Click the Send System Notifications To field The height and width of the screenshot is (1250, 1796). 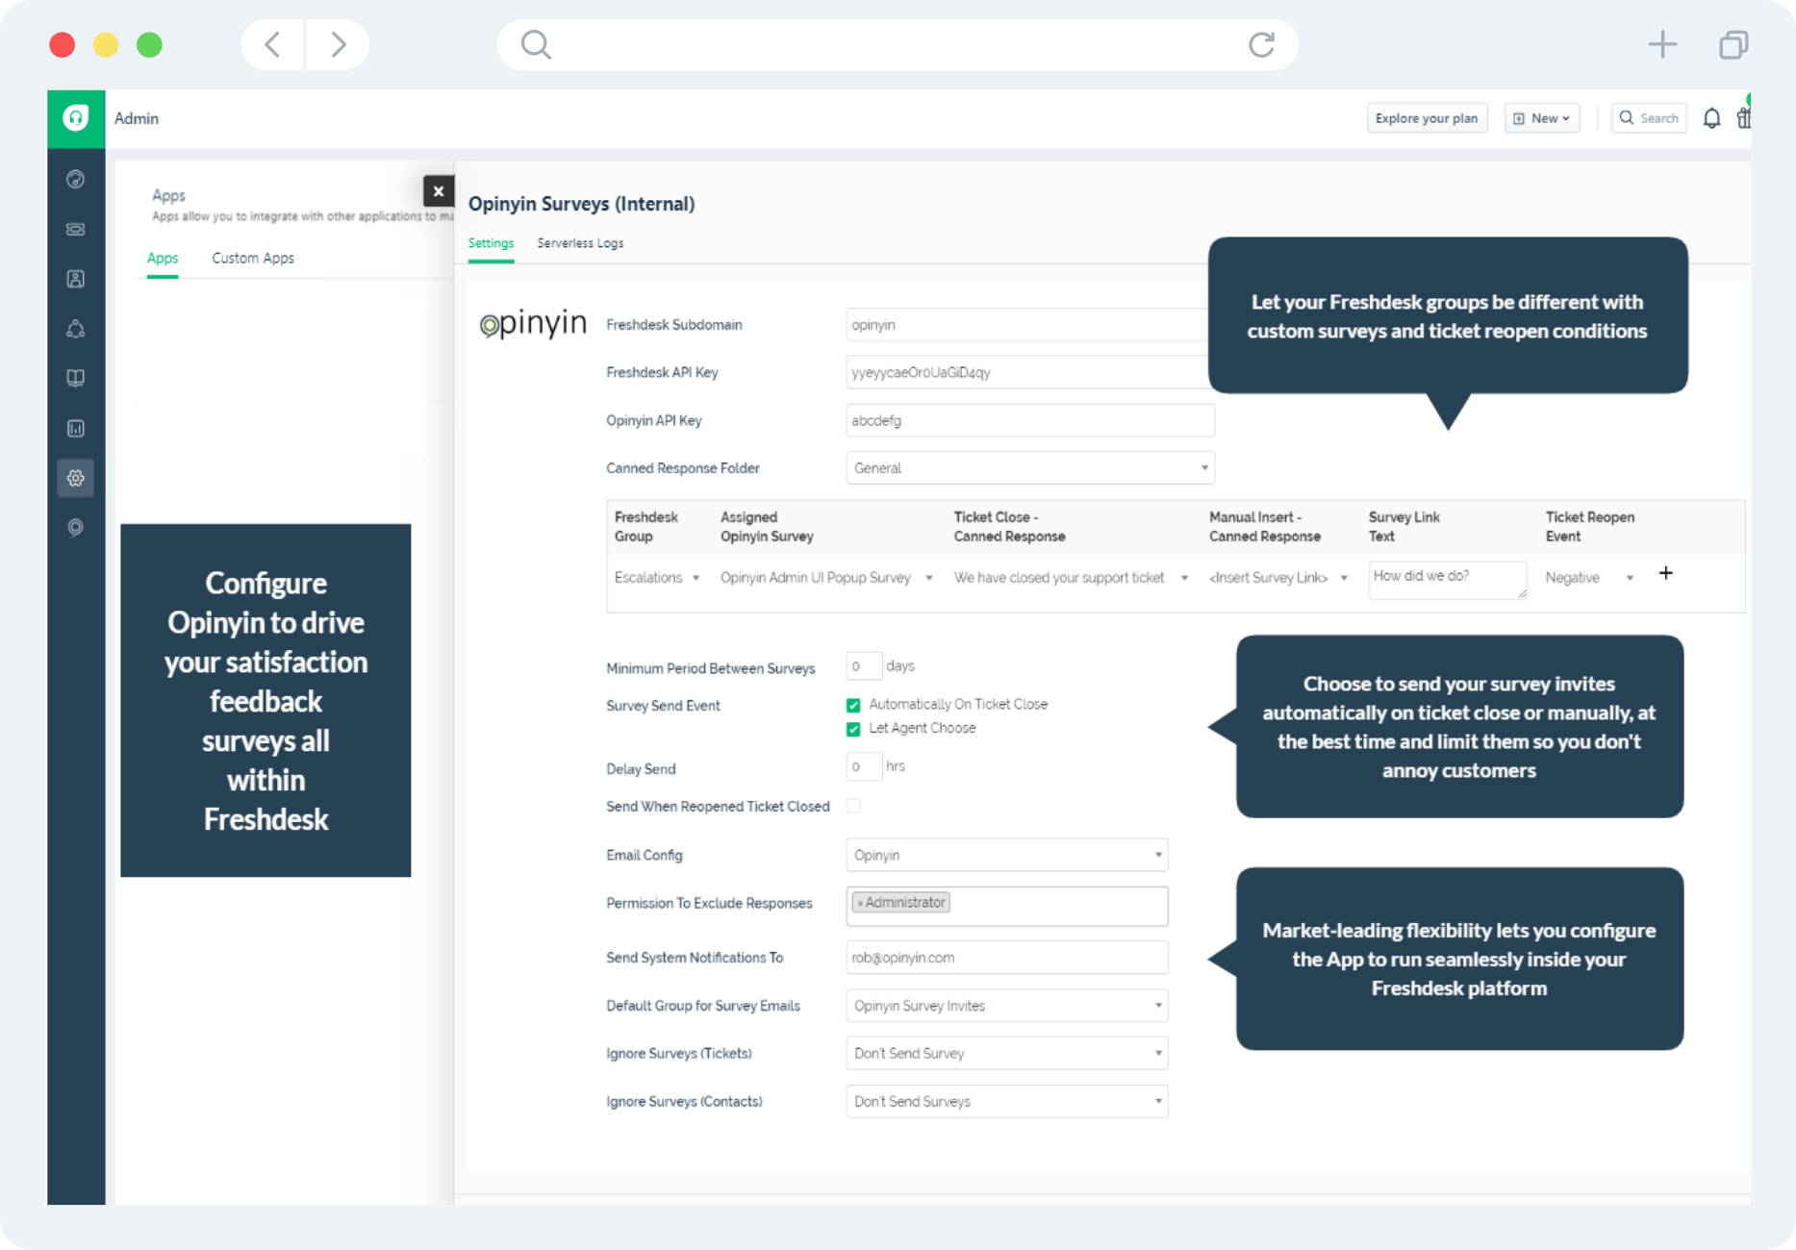click(1007, 958)
